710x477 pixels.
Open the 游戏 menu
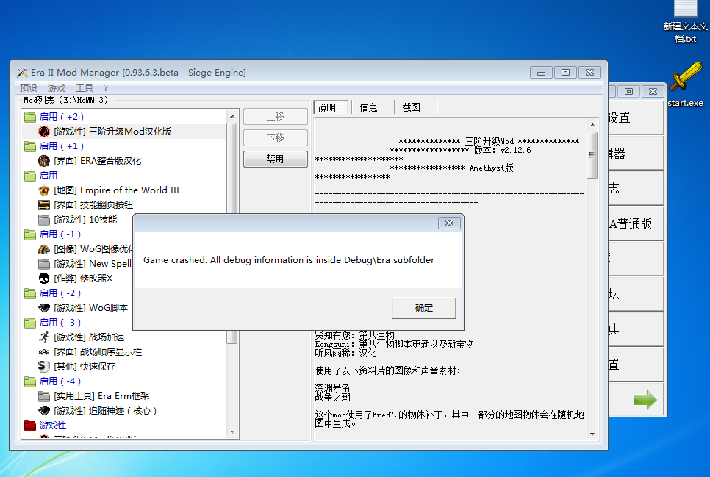pos(56,88)
